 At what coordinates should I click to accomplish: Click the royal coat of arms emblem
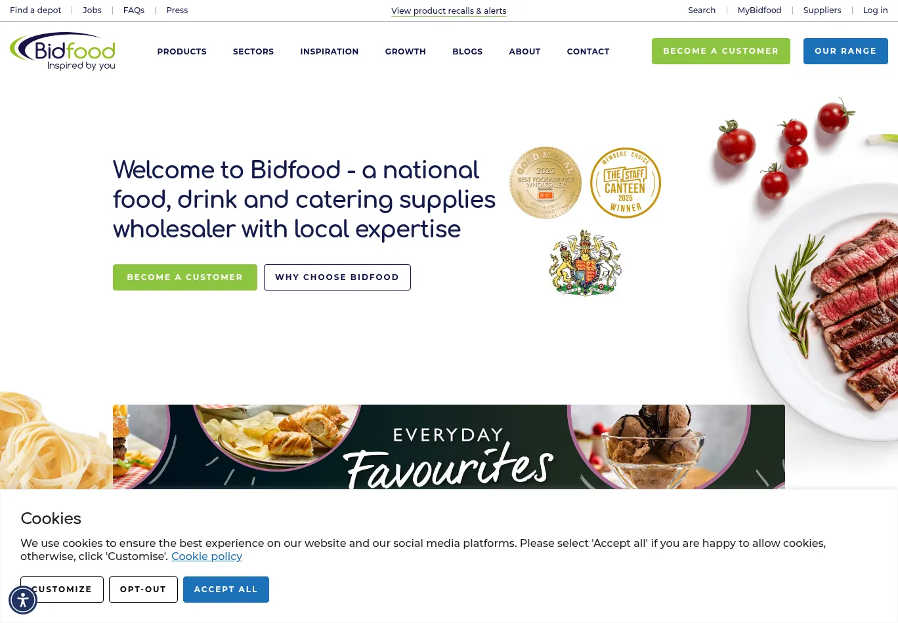point(586,262)
